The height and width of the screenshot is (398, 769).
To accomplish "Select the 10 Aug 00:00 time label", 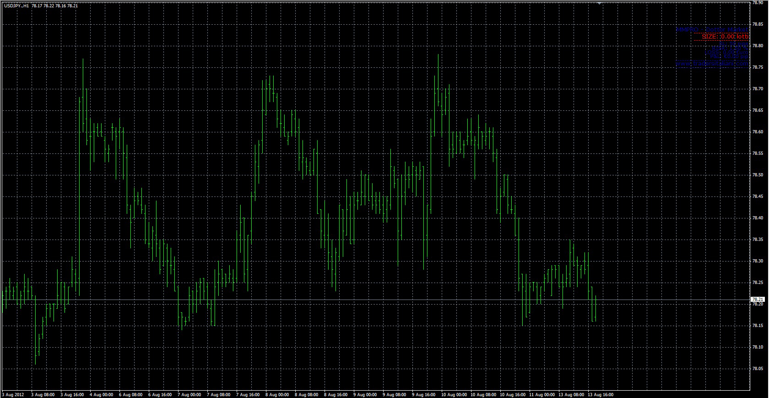I will click(454, 394).
